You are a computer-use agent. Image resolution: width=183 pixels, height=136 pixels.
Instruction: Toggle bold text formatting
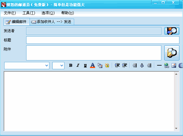point(71,65)
